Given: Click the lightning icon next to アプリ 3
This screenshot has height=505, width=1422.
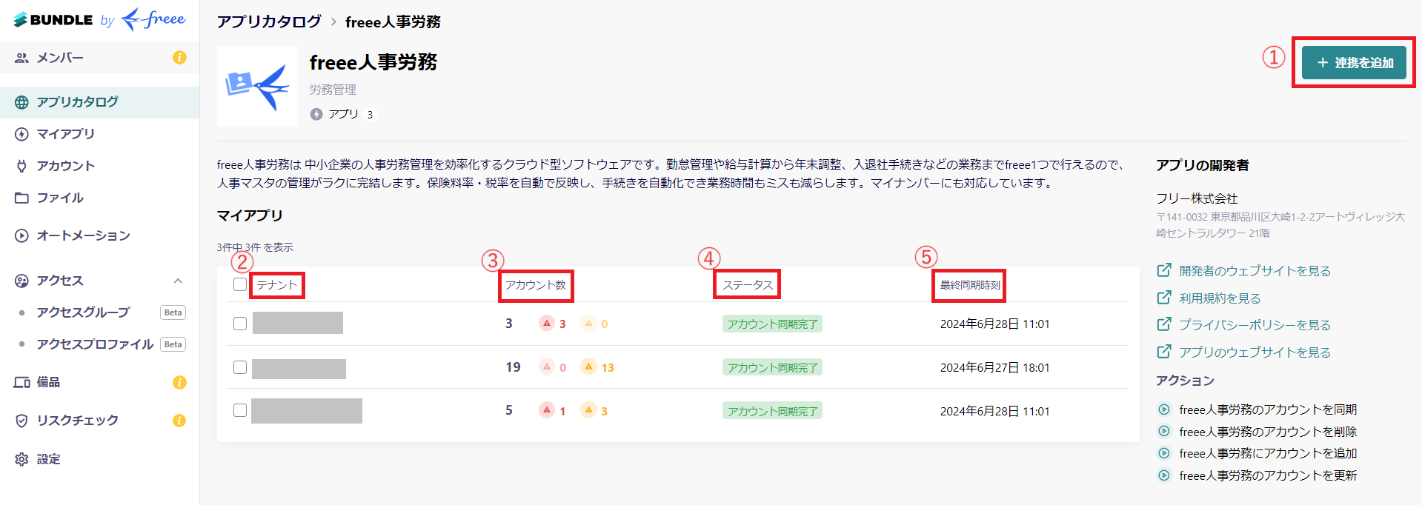Looking at the screenshot, I should pyautogui.click(x=316, y=114).
